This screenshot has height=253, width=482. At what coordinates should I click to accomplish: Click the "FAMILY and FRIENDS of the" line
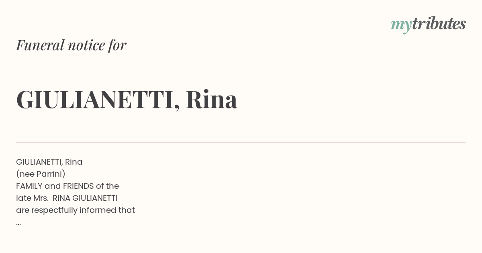[67, 186]
